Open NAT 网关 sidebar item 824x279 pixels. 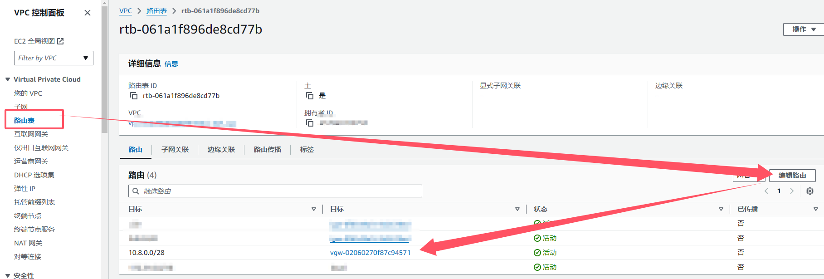click(x=28, y=243)
